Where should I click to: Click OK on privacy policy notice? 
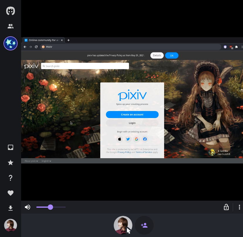[172, 55]
